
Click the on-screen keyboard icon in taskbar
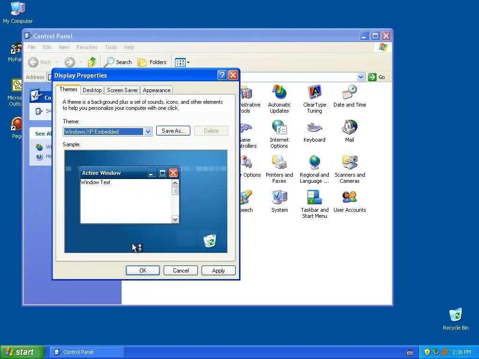pos(410,352)
